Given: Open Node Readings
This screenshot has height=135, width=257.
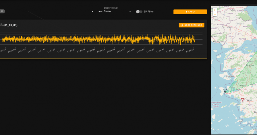Looking at the screenshot, I should pos(192,25).
